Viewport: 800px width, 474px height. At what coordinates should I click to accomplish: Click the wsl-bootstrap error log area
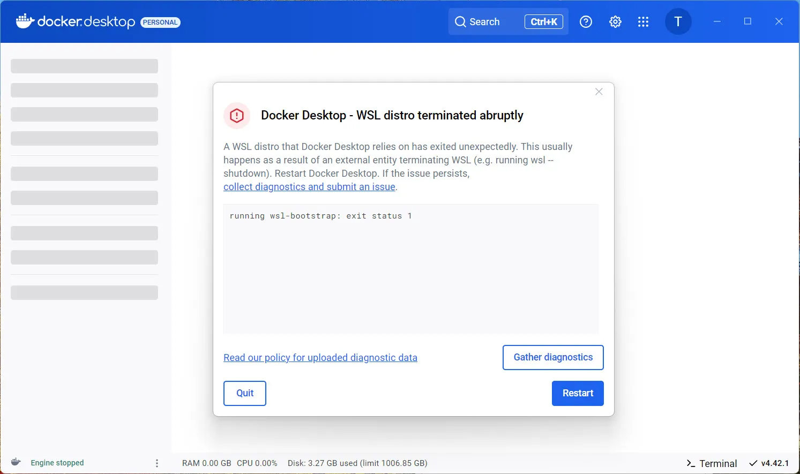pos(410,268)
